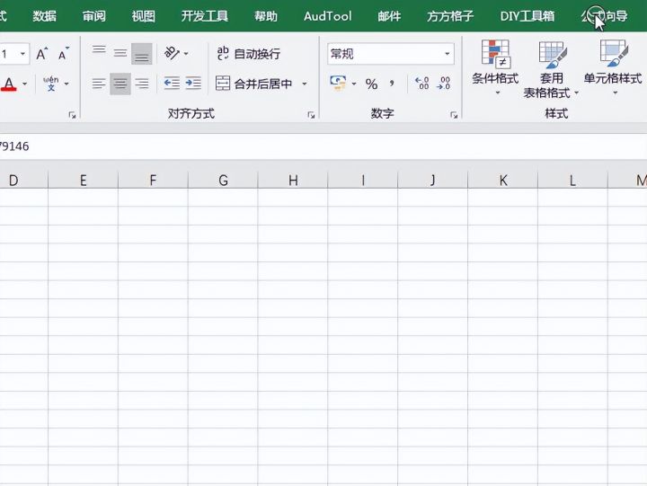Open 方方格子 ribbon tab
Screen dimensions: 647x486
click(450, 16)
